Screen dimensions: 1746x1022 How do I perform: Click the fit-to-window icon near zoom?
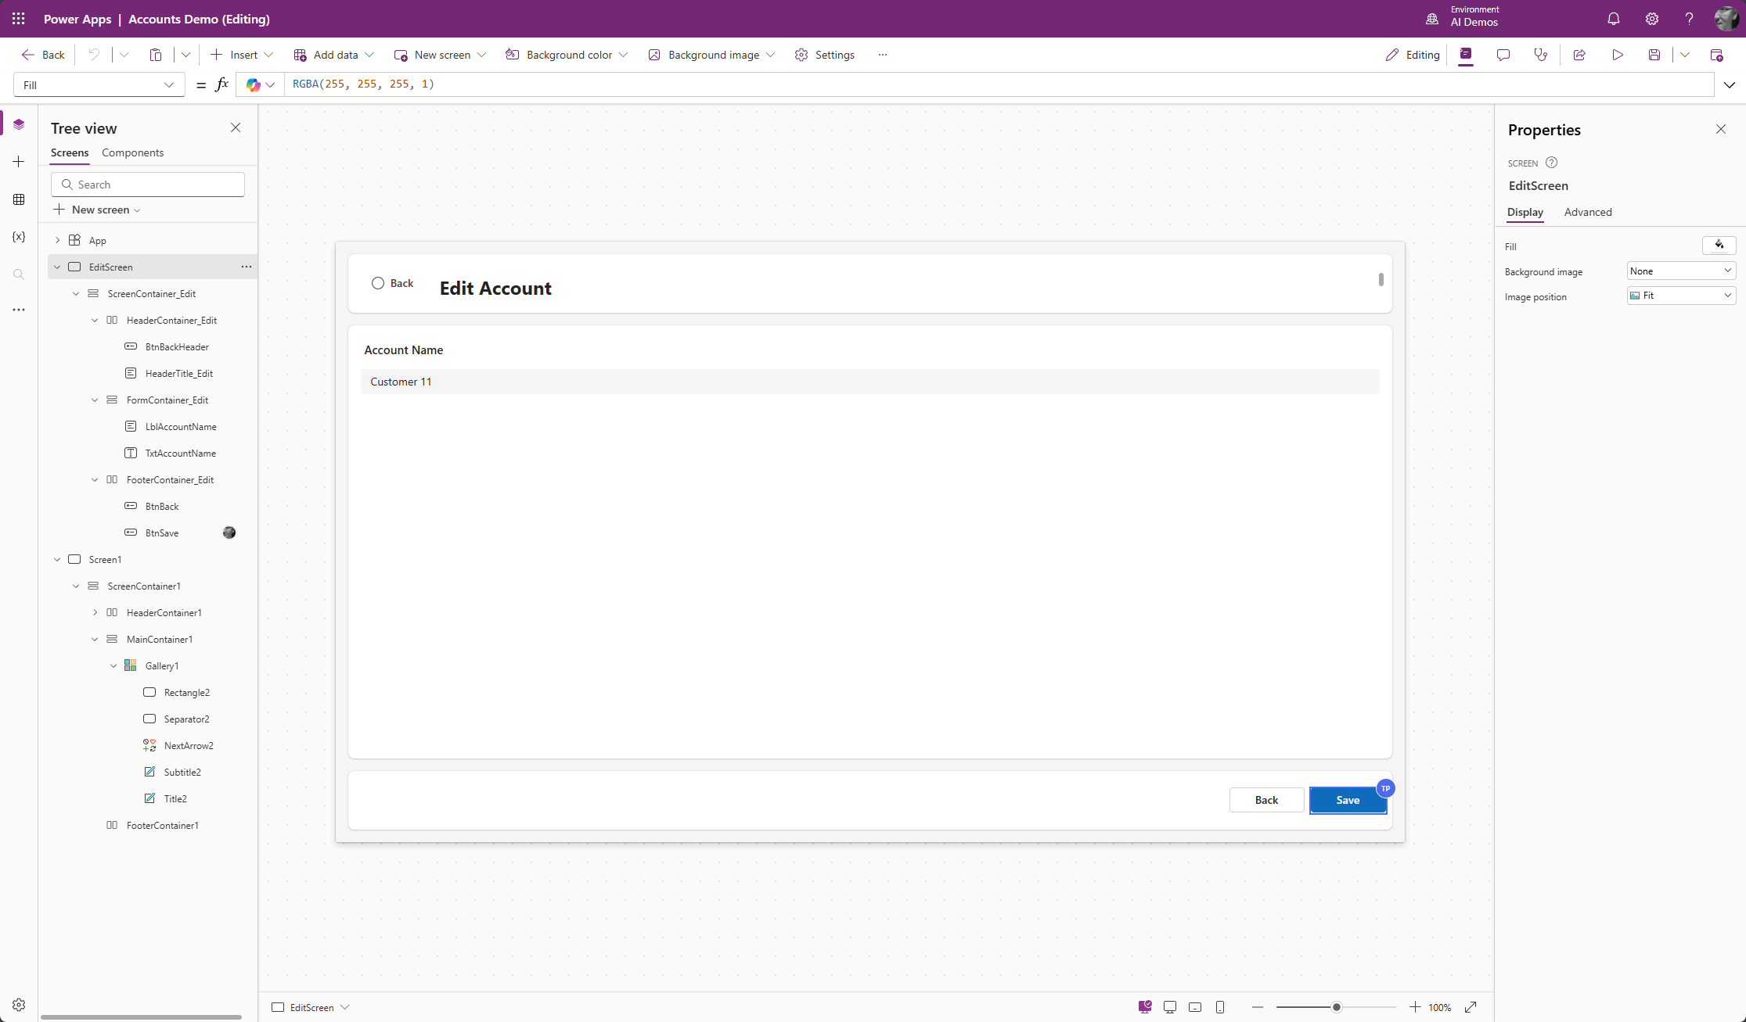(1471, 1007)
